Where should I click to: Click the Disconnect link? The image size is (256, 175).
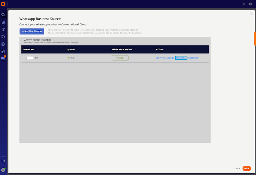click(193, 58)
